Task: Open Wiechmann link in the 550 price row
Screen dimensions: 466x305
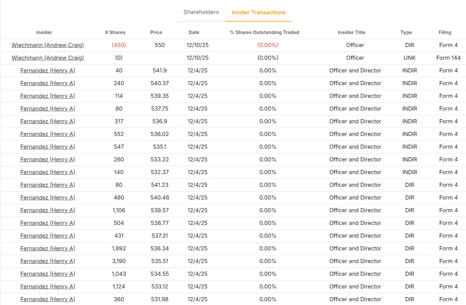Action: (x=48, y=45)
